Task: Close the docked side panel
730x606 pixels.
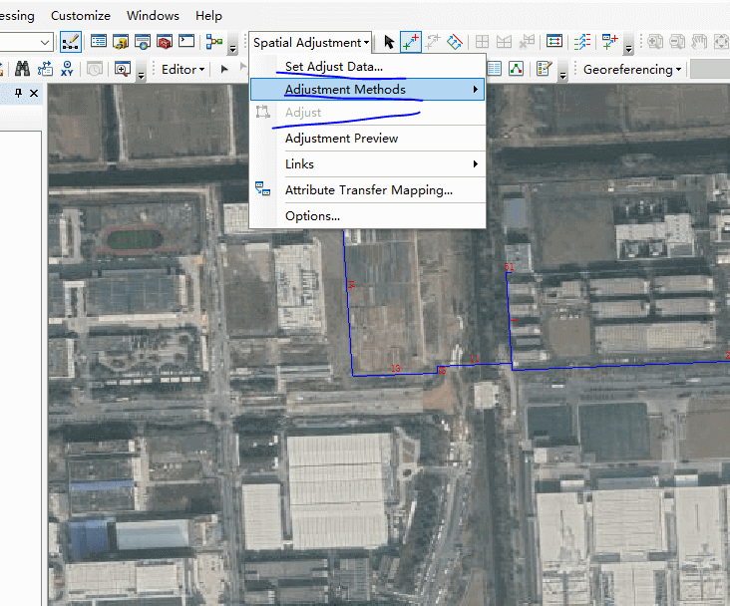Action: point(34,93)
